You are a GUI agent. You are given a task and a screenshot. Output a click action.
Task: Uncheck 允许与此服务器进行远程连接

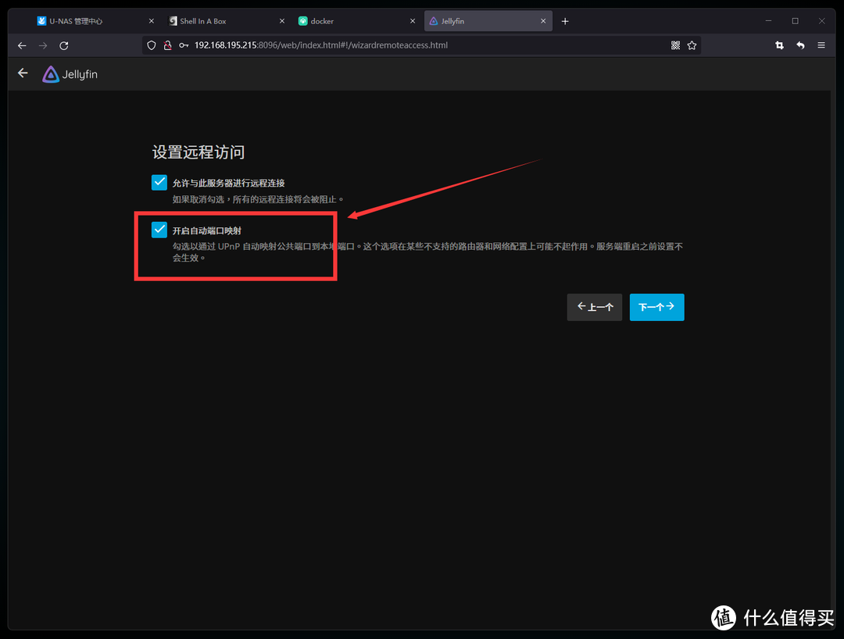tap(159, 181)
